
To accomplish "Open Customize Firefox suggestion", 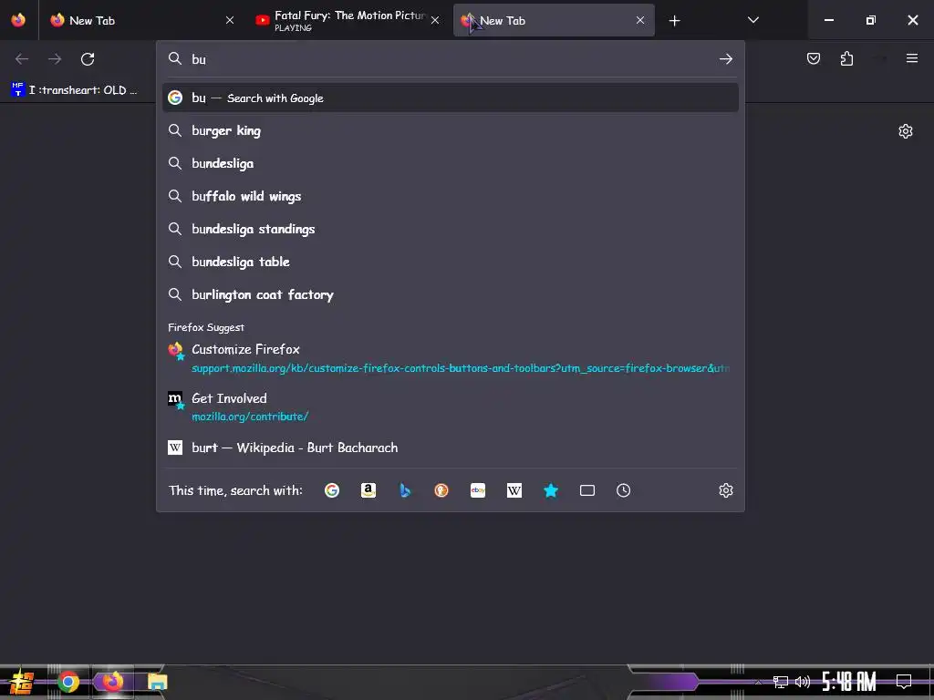I will (450, 358).
